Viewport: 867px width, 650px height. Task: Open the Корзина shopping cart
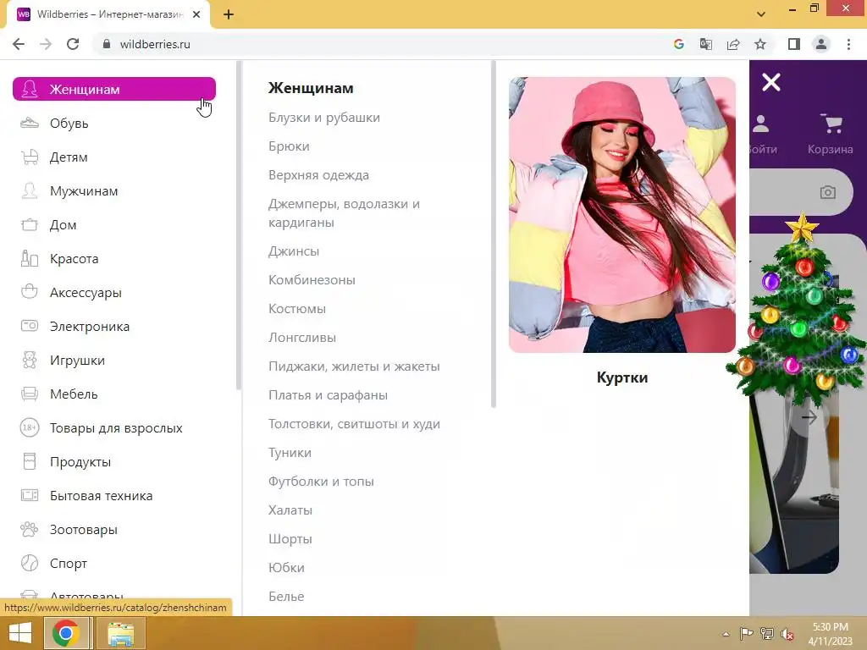[x=830, y=134]
